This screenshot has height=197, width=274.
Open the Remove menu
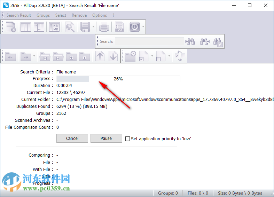(79, 15)
